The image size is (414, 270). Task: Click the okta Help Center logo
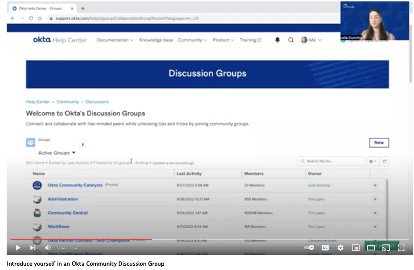[60, 40]
